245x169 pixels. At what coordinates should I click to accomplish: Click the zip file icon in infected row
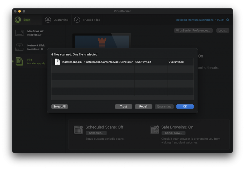click(57, 62)
